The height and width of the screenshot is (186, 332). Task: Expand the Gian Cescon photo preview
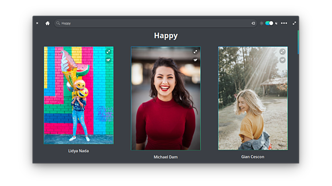tap(283, 52)
